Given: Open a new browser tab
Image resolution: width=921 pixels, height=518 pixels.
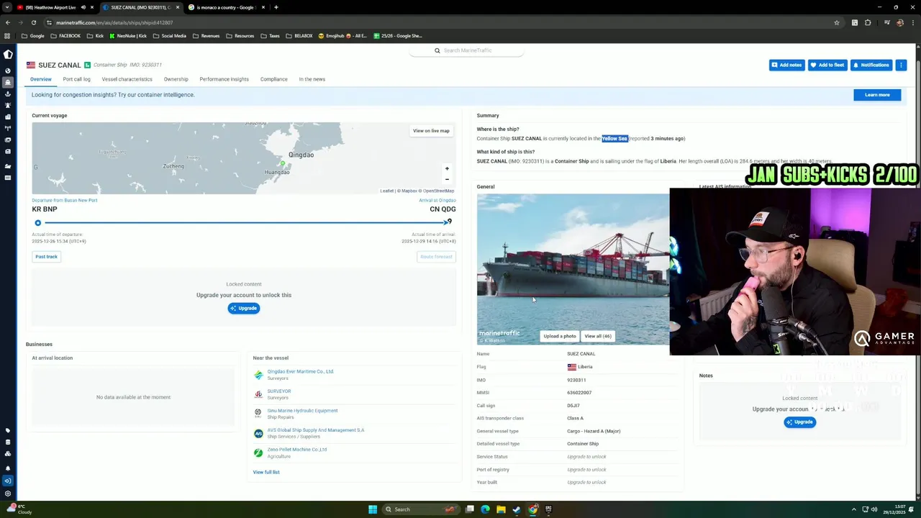Looking at the screenshot, I should [x=276, y=7].
